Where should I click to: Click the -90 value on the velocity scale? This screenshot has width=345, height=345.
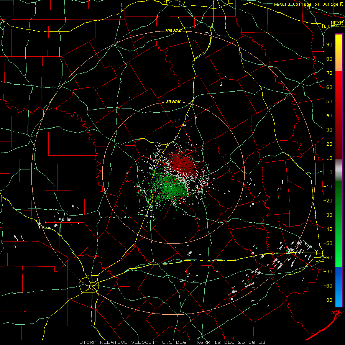tap(328, 300)
